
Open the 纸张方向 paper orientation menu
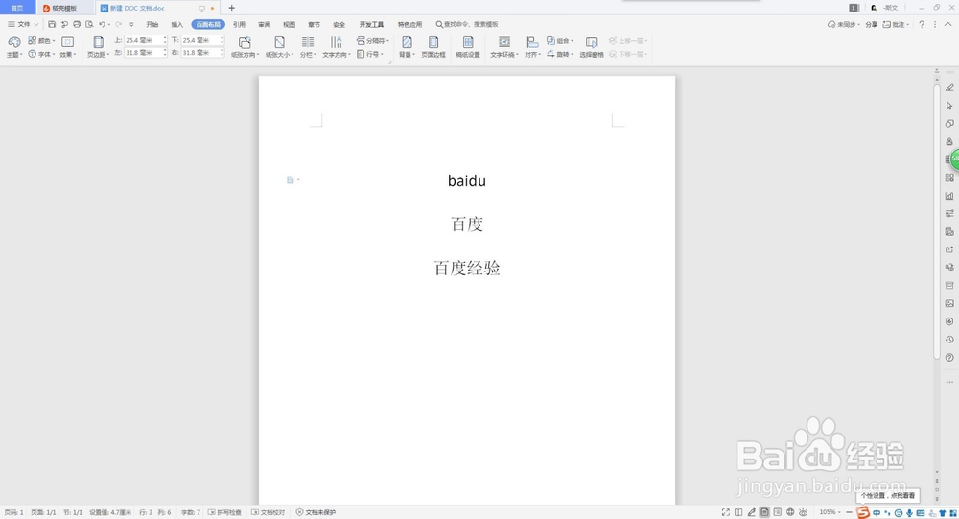coord(245,46)
